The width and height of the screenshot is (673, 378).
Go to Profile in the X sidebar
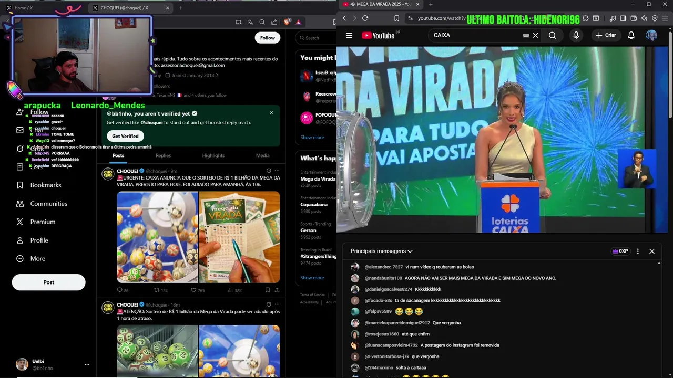[x=33, y=240]
